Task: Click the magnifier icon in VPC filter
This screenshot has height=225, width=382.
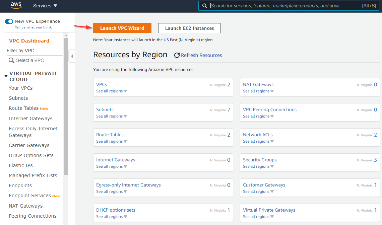Action: [x=11, y=60]
